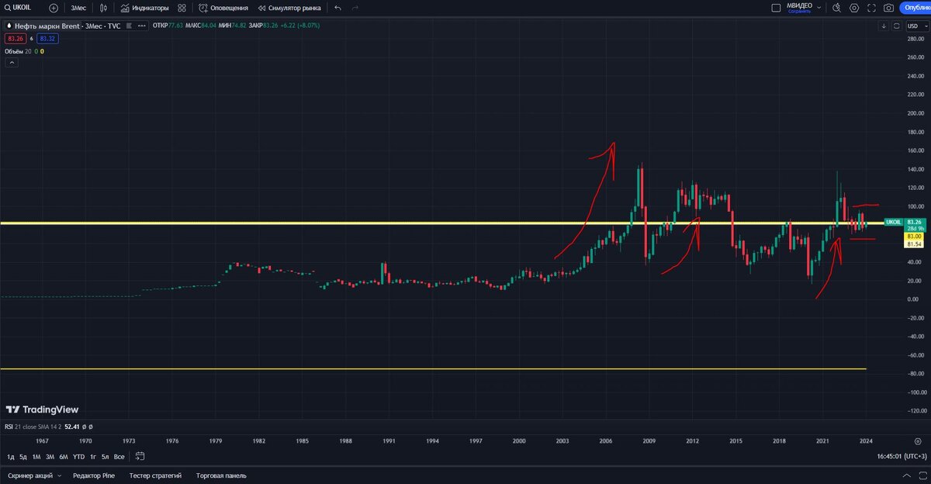Undo the last chart action
Screen dimensions: 931x484
[337, 8]
